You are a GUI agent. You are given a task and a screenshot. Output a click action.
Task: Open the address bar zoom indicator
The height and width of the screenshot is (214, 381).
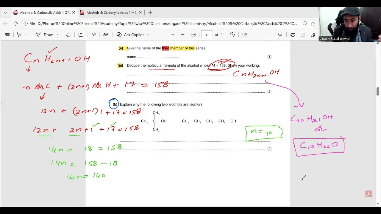(305, 23)
